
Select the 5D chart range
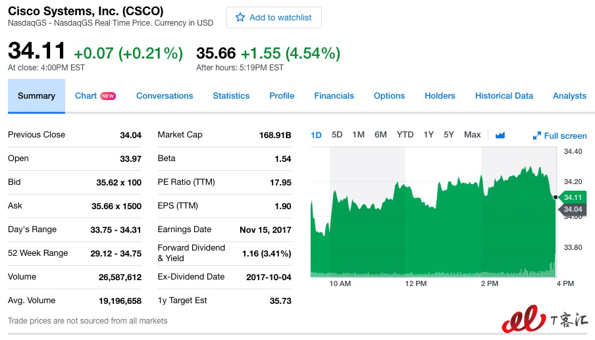pyautogui.click(x=337, y=135)
